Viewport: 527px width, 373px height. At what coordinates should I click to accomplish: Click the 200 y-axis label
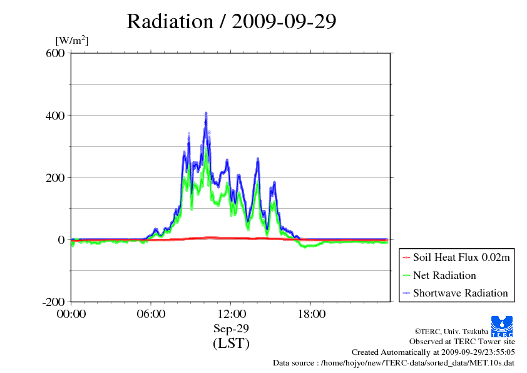pos(55,178)
